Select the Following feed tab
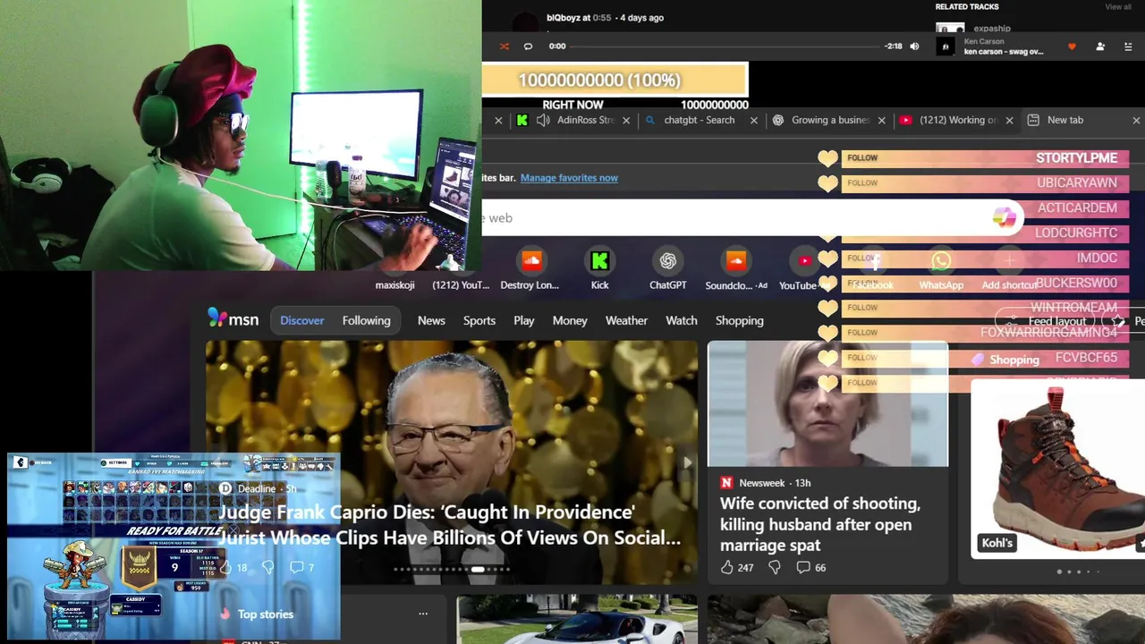The height and width of the screenshot is (644, 1145). [x=366, y=320]
